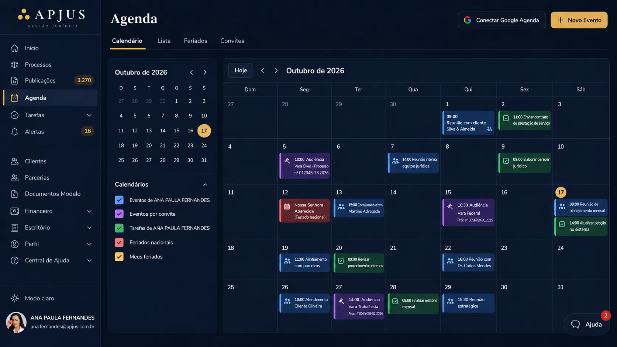
Task: Open 16:00 Reunião com Dr. Carlos Mendes
Action: click(x=468, y=262)
